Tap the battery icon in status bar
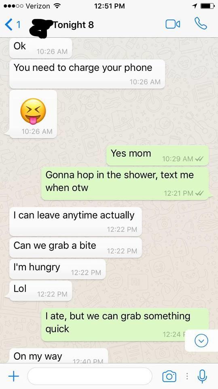 point(207,6)
